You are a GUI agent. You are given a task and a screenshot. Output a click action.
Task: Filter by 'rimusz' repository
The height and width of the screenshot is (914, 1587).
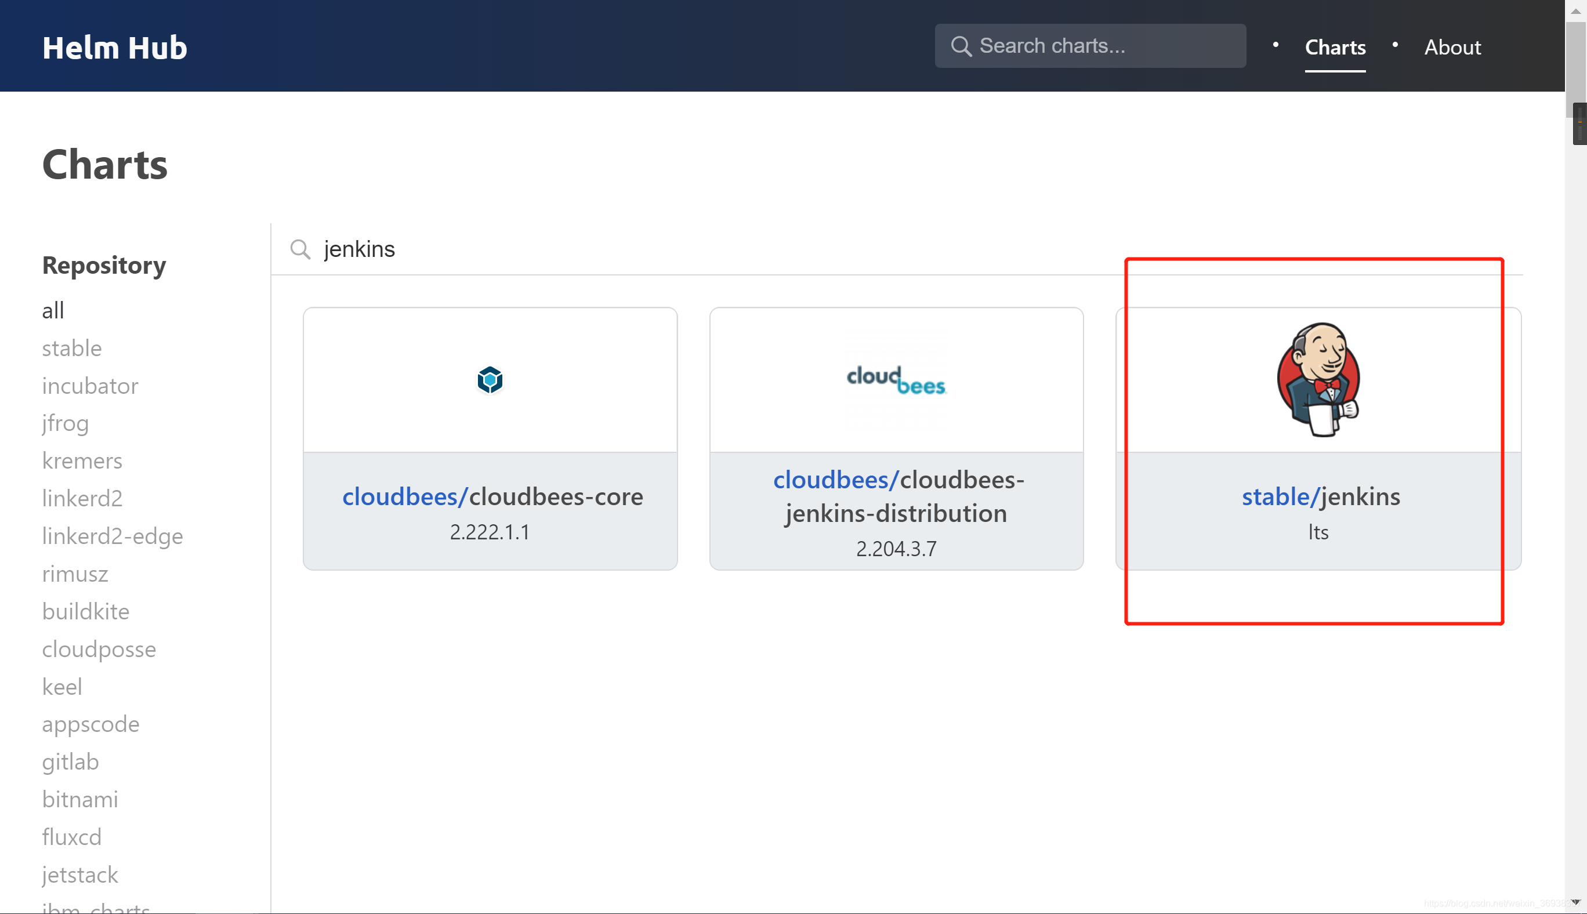click(x=75, y=574)
